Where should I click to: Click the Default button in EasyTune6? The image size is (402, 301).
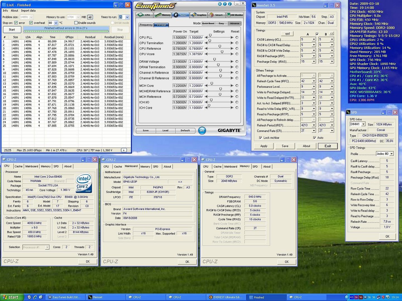(185, 130)
